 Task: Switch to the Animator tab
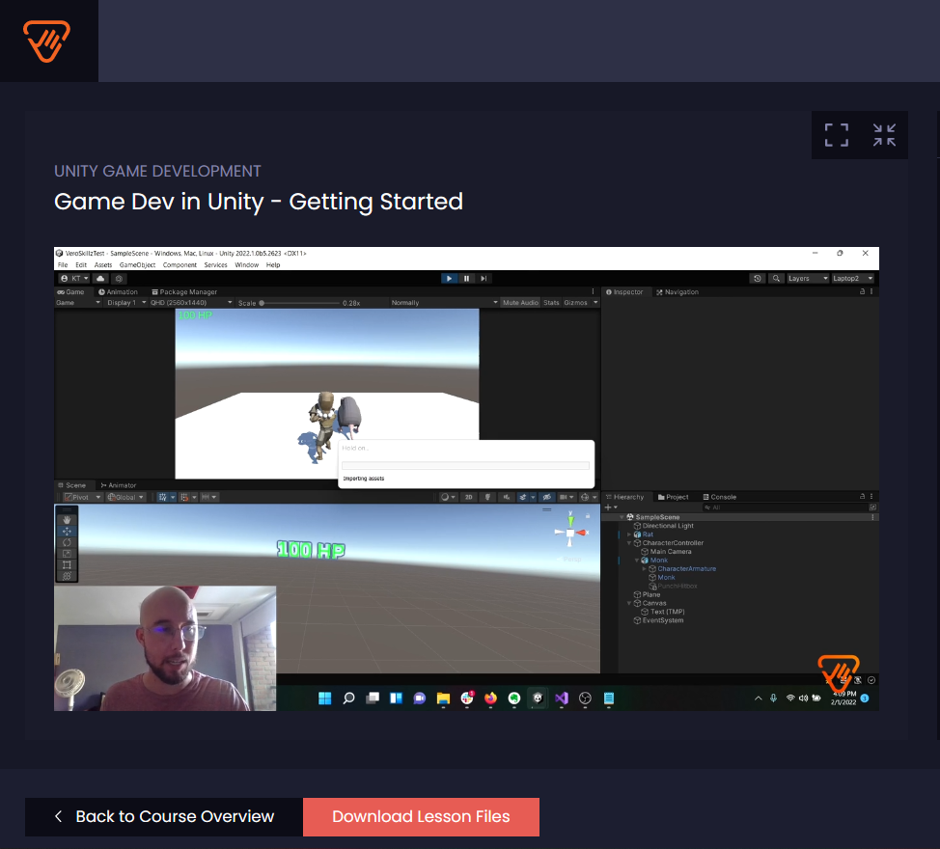[119, 485]
